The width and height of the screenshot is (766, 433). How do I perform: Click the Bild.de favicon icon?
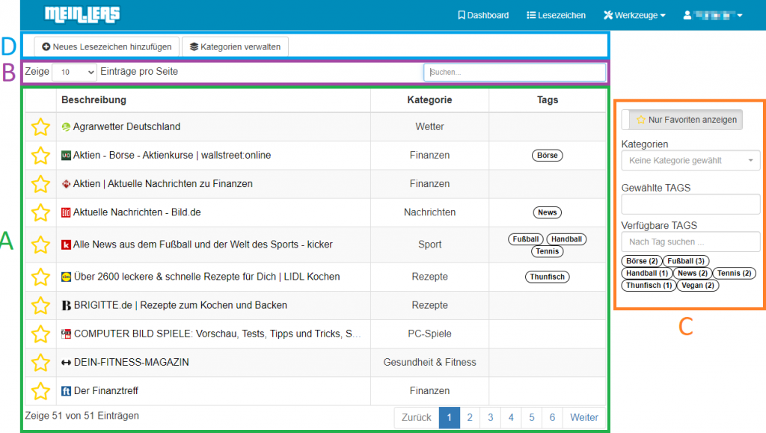tap(66, 212)
